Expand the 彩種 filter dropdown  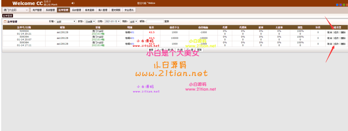(66, 21)
